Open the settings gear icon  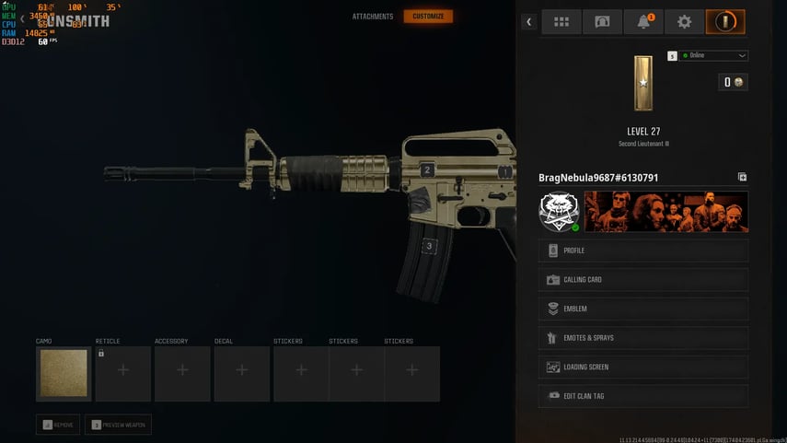point(684,21)
